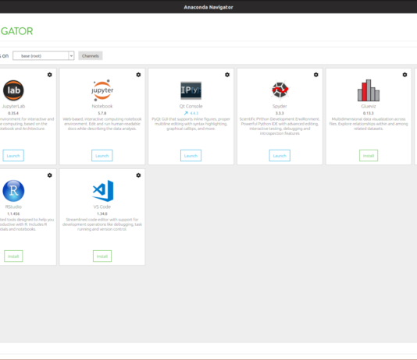Launch JupyterLab
Image resolution: width=417 pixels, height=360 pixels.
click(13, 156)
